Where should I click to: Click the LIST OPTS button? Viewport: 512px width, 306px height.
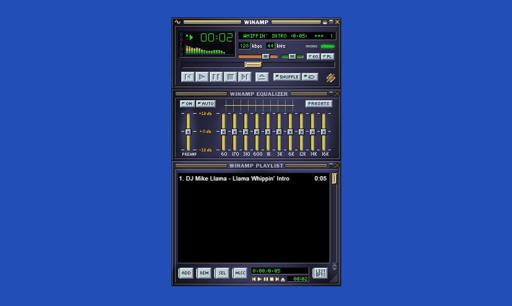(x=320, y=273)
